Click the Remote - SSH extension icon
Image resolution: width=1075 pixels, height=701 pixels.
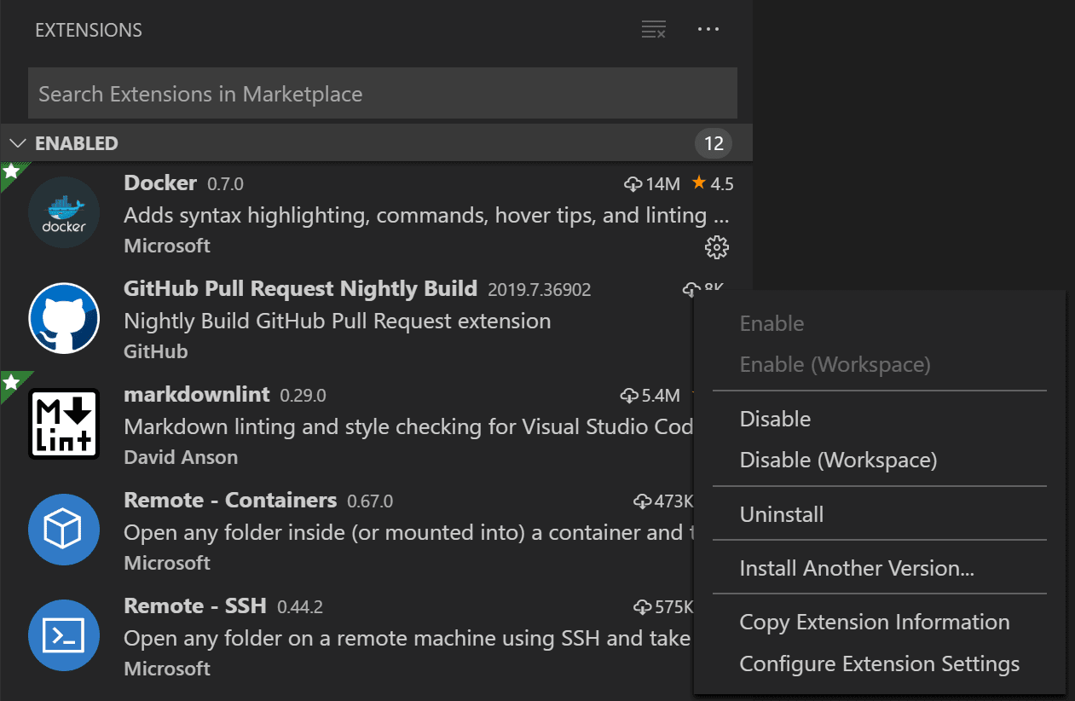[x=64, y=635]
